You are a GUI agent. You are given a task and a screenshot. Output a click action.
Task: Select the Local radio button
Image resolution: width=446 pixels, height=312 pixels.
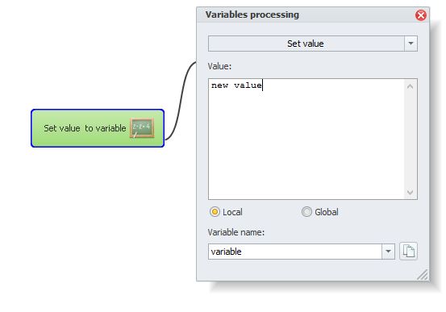point(215,212)
